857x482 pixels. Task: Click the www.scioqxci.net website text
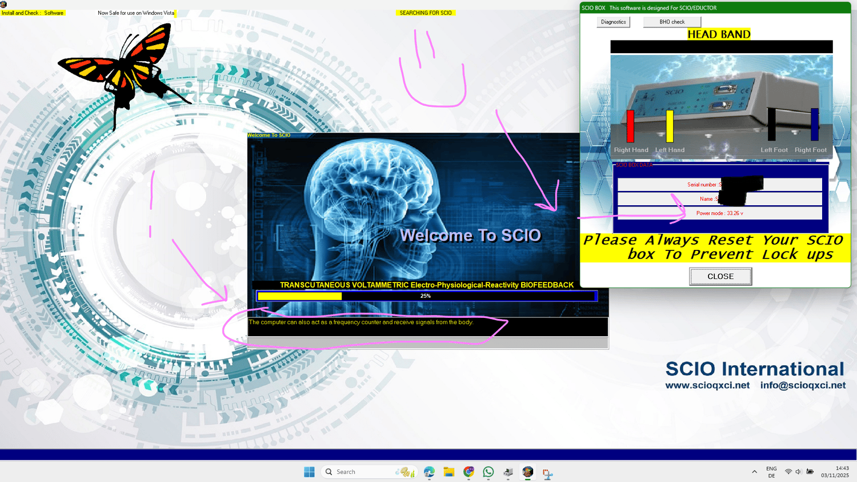[707, 385]
